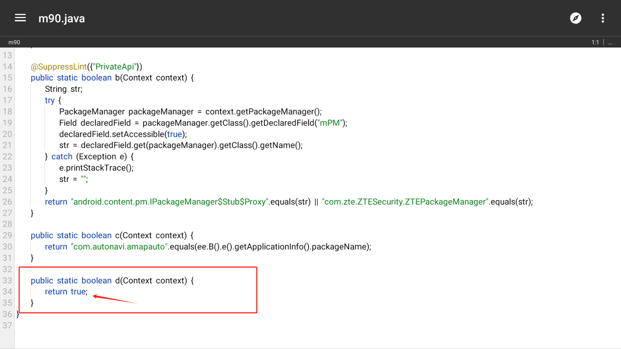Click the "com.autonavi.amapauto" string
The width and height of the screenshot is (621, 349).
[x=119, y=247]
